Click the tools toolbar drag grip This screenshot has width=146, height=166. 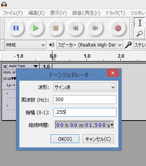[x=131, y=28]
